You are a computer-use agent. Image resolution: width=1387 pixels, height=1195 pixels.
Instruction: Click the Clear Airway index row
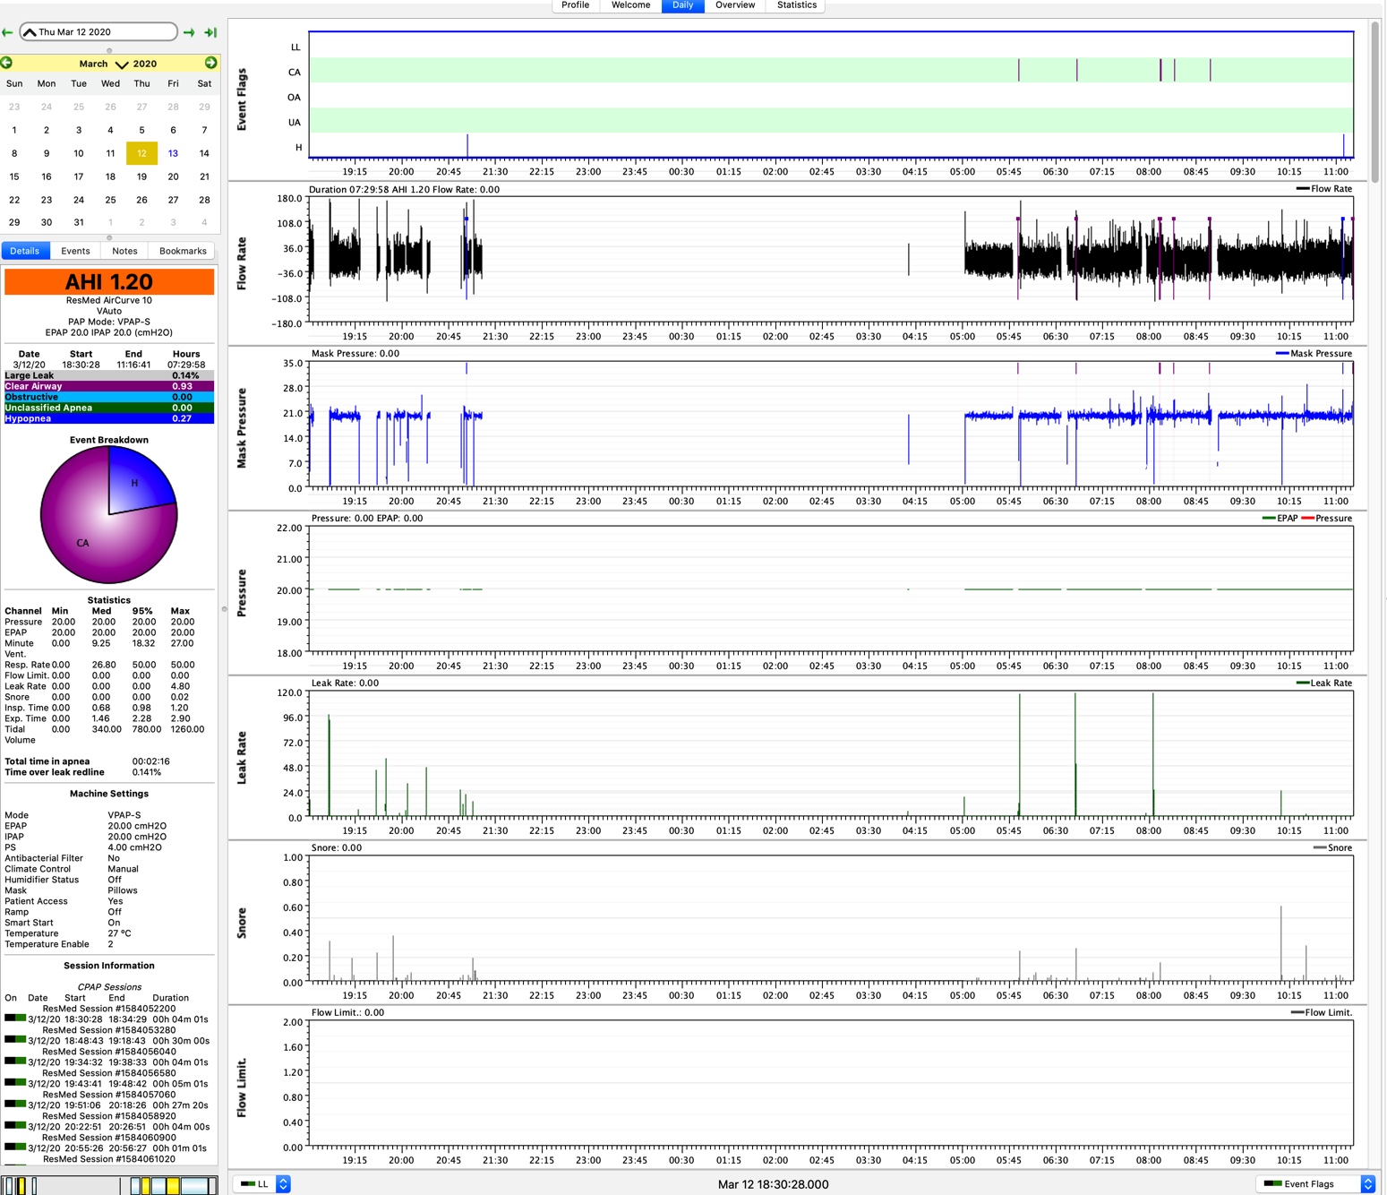109,386
